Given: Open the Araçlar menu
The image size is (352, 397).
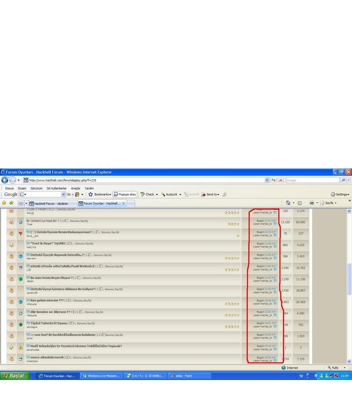Looking at the screenshot, I should [x=76, y=188].
